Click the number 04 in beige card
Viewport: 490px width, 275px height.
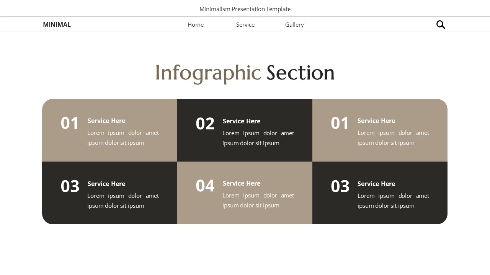[205, 186]
